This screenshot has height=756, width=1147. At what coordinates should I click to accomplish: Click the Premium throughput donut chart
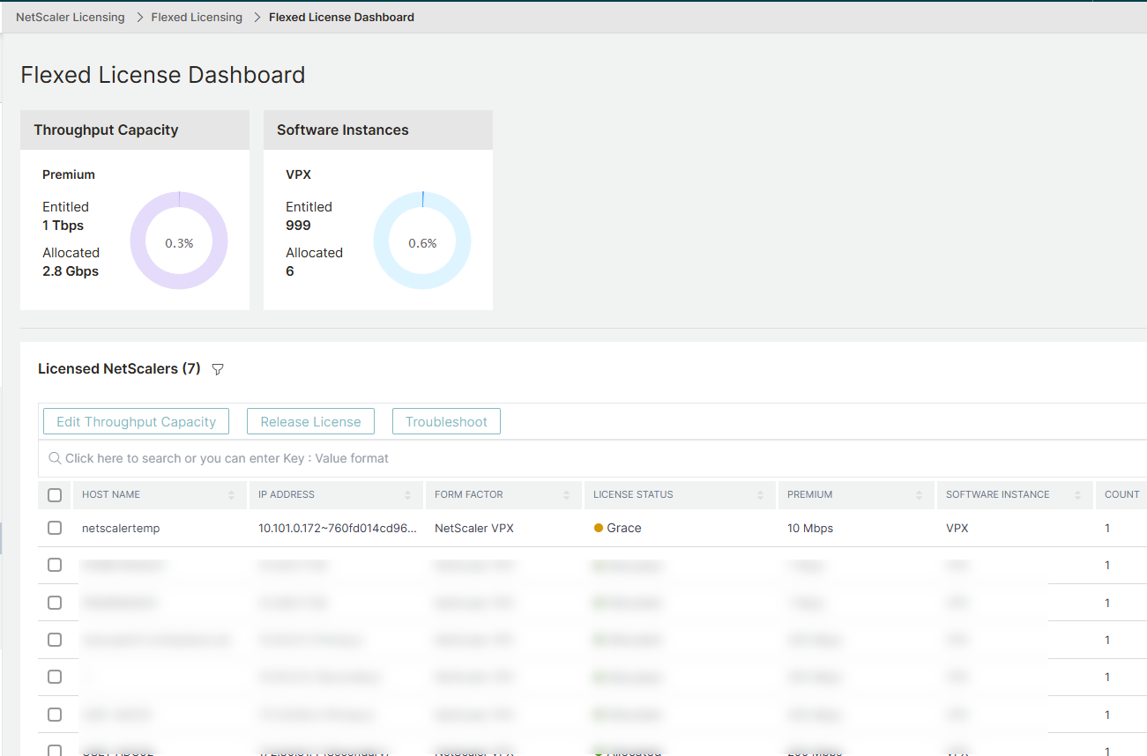tap(179, 242)
